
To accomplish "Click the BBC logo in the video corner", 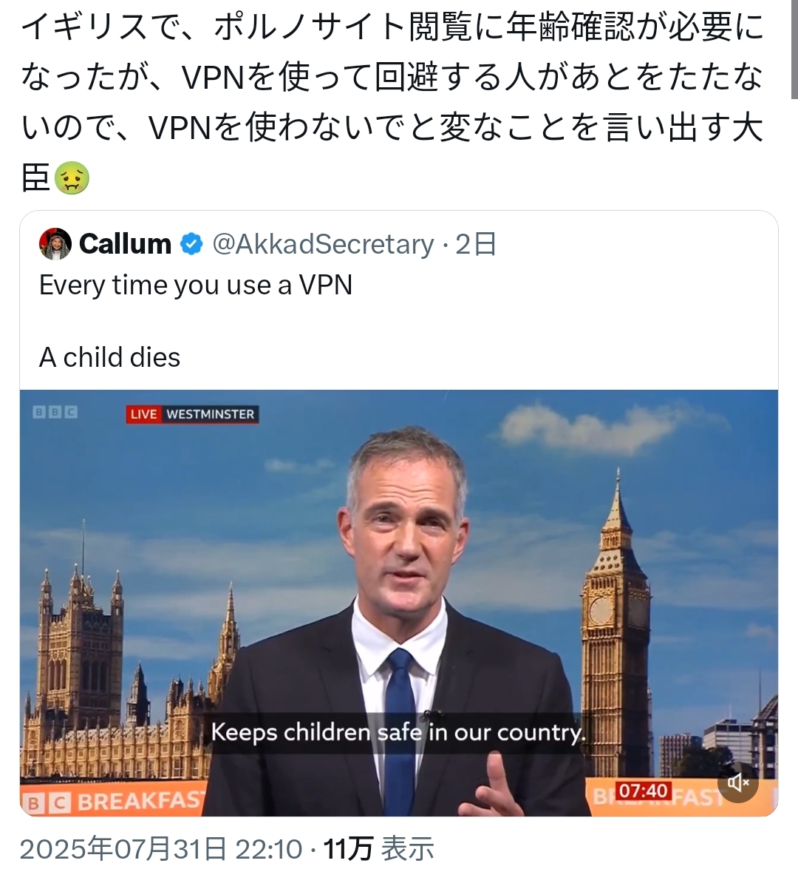I will click(55, 412).
